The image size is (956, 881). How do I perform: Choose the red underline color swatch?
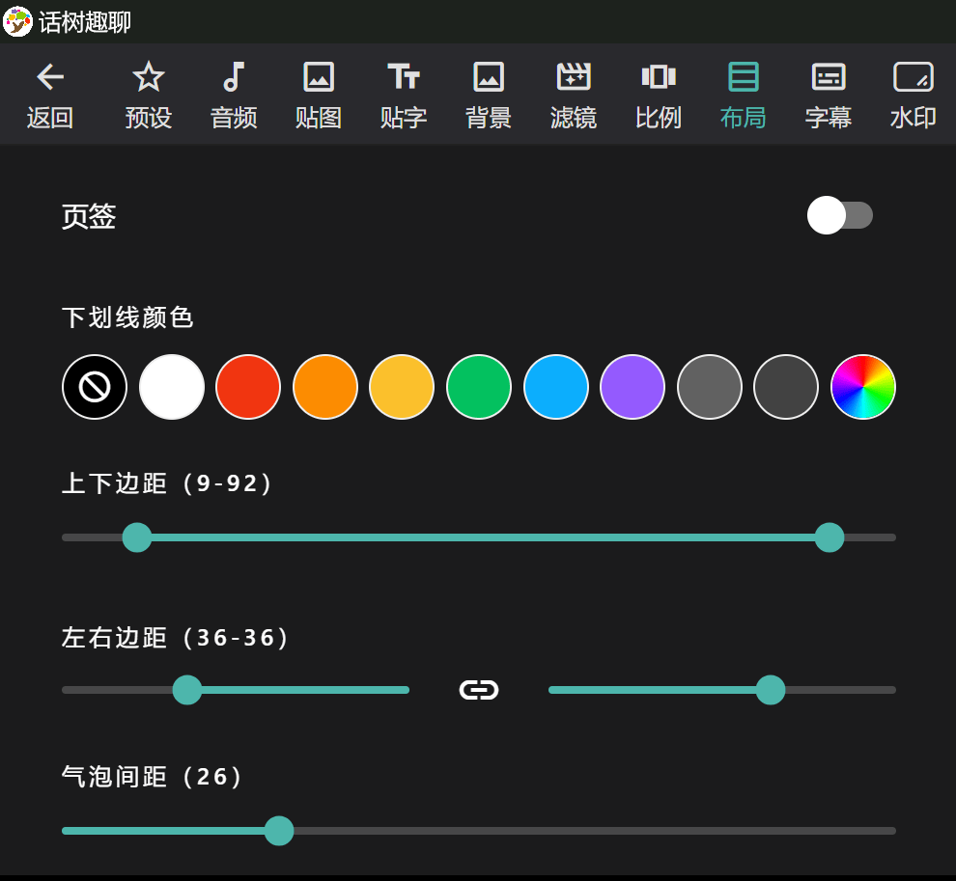coord(248,387)
